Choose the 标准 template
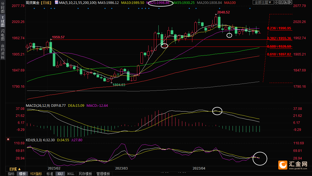This screenshot has width=312, height=176. [50, 174]
